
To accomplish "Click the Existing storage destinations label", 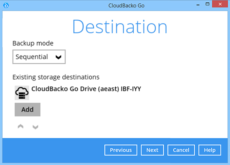I will [56, 77].
